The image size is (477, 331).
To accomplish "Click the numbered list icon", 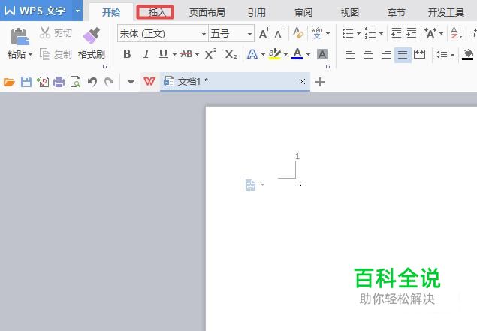I will coord(370,33).
